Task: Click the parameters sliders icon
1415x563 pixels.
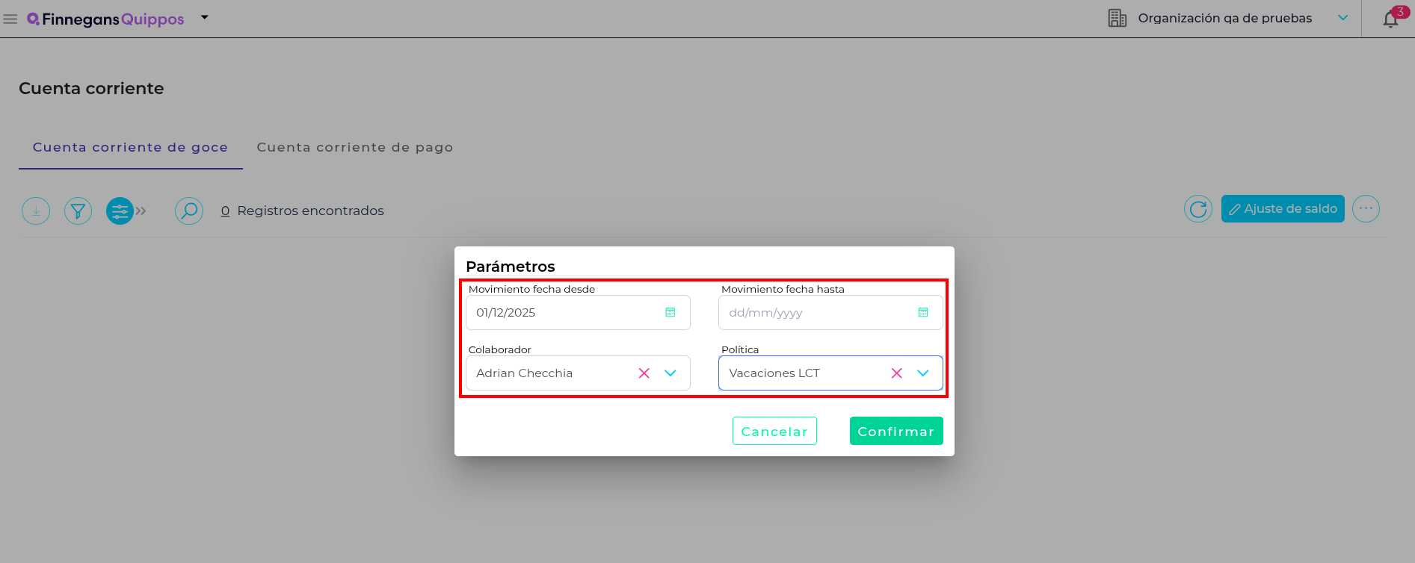Action: click(120, 211)
